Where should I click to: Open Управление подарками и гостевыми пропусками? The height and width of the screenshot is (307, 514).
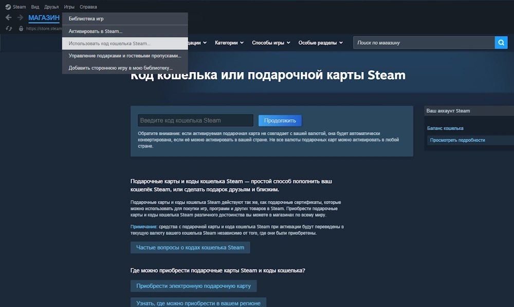tap(124, 56)
